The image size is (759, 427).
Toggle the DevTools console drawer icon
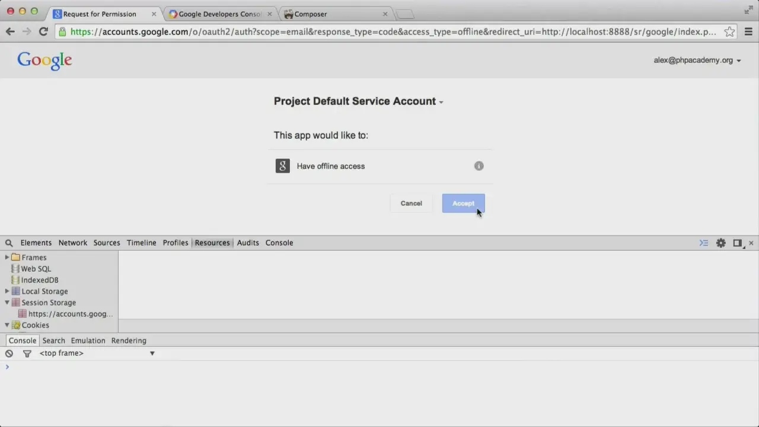[x=704, y=243]
